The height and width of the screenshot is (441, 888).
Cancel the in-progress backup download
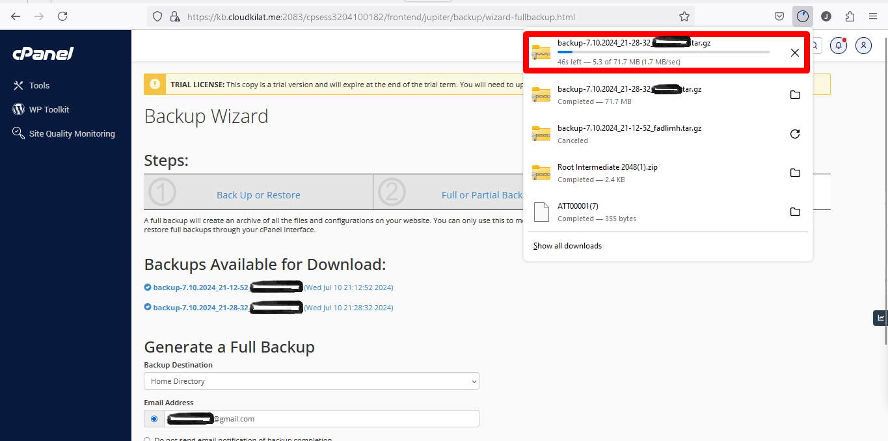794,53
